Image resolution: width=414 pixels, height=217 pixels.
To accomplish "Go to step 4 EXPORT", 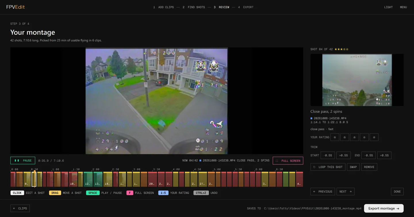I will pyautogui.click(x=246, y=7).
